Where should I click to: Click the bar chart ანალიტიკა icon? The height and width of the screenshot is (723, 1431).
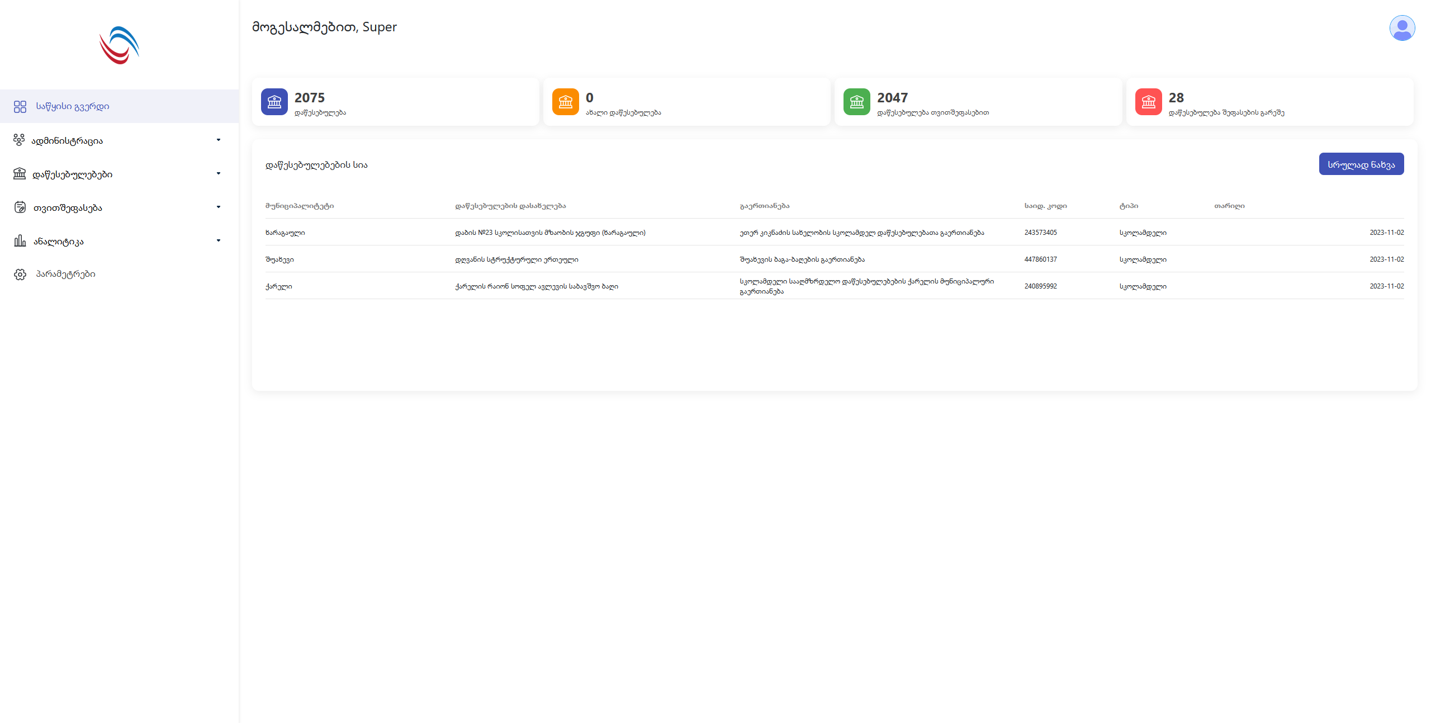[x=20, y=241]
